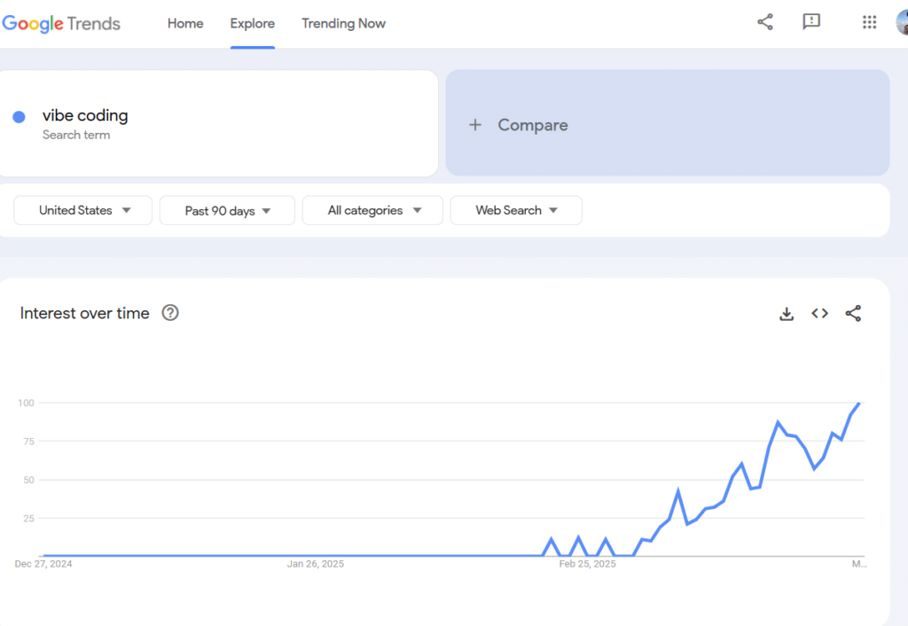Click the Compare button to add term

667,125
